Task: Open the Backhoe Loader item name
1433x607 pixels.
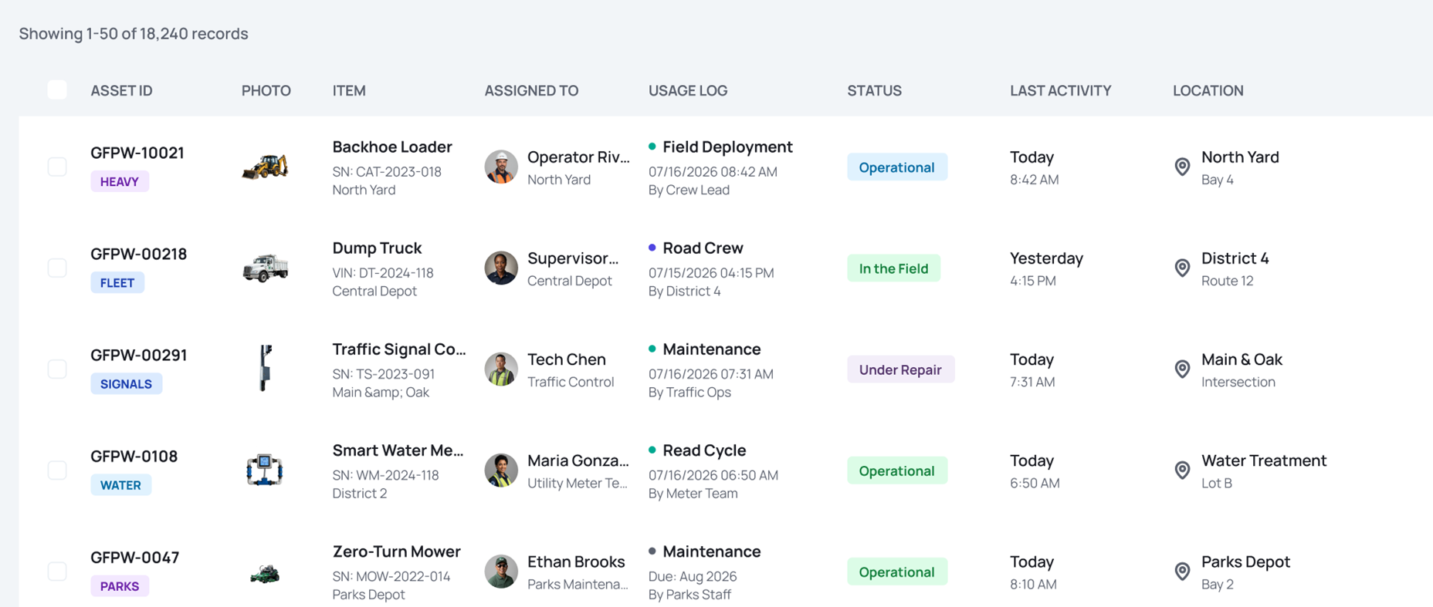Action: 392,147
